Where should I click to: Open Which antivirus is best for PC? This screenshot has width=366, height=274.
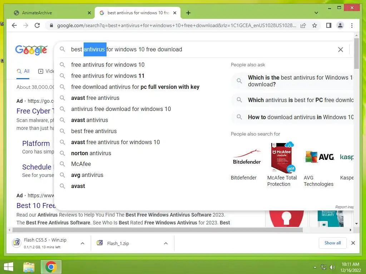point(293,100)
